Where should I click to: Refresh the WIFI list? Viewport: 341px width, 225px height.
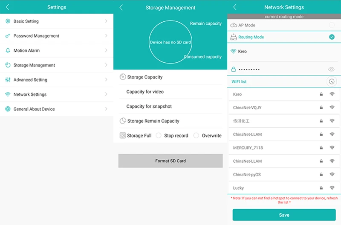pyautogui.click(x=332, y=82)
